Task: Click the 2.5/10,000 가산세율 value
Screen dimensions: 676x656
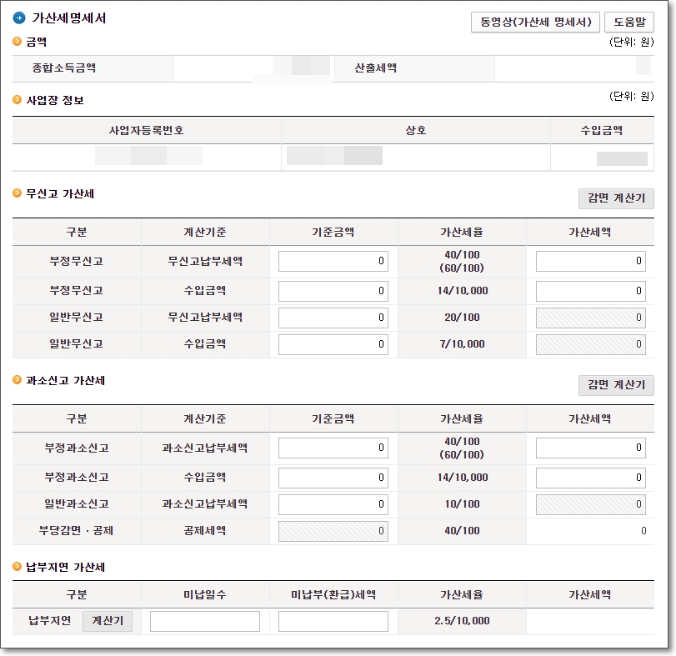Action: (x=462, y=621)
